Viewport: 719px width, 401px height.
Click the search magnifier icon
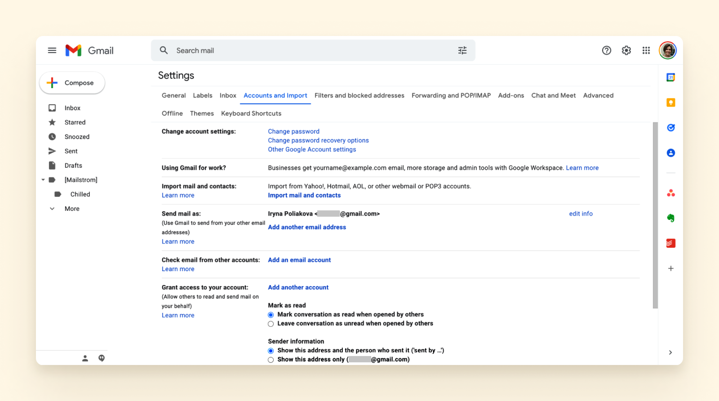(164, 50)
